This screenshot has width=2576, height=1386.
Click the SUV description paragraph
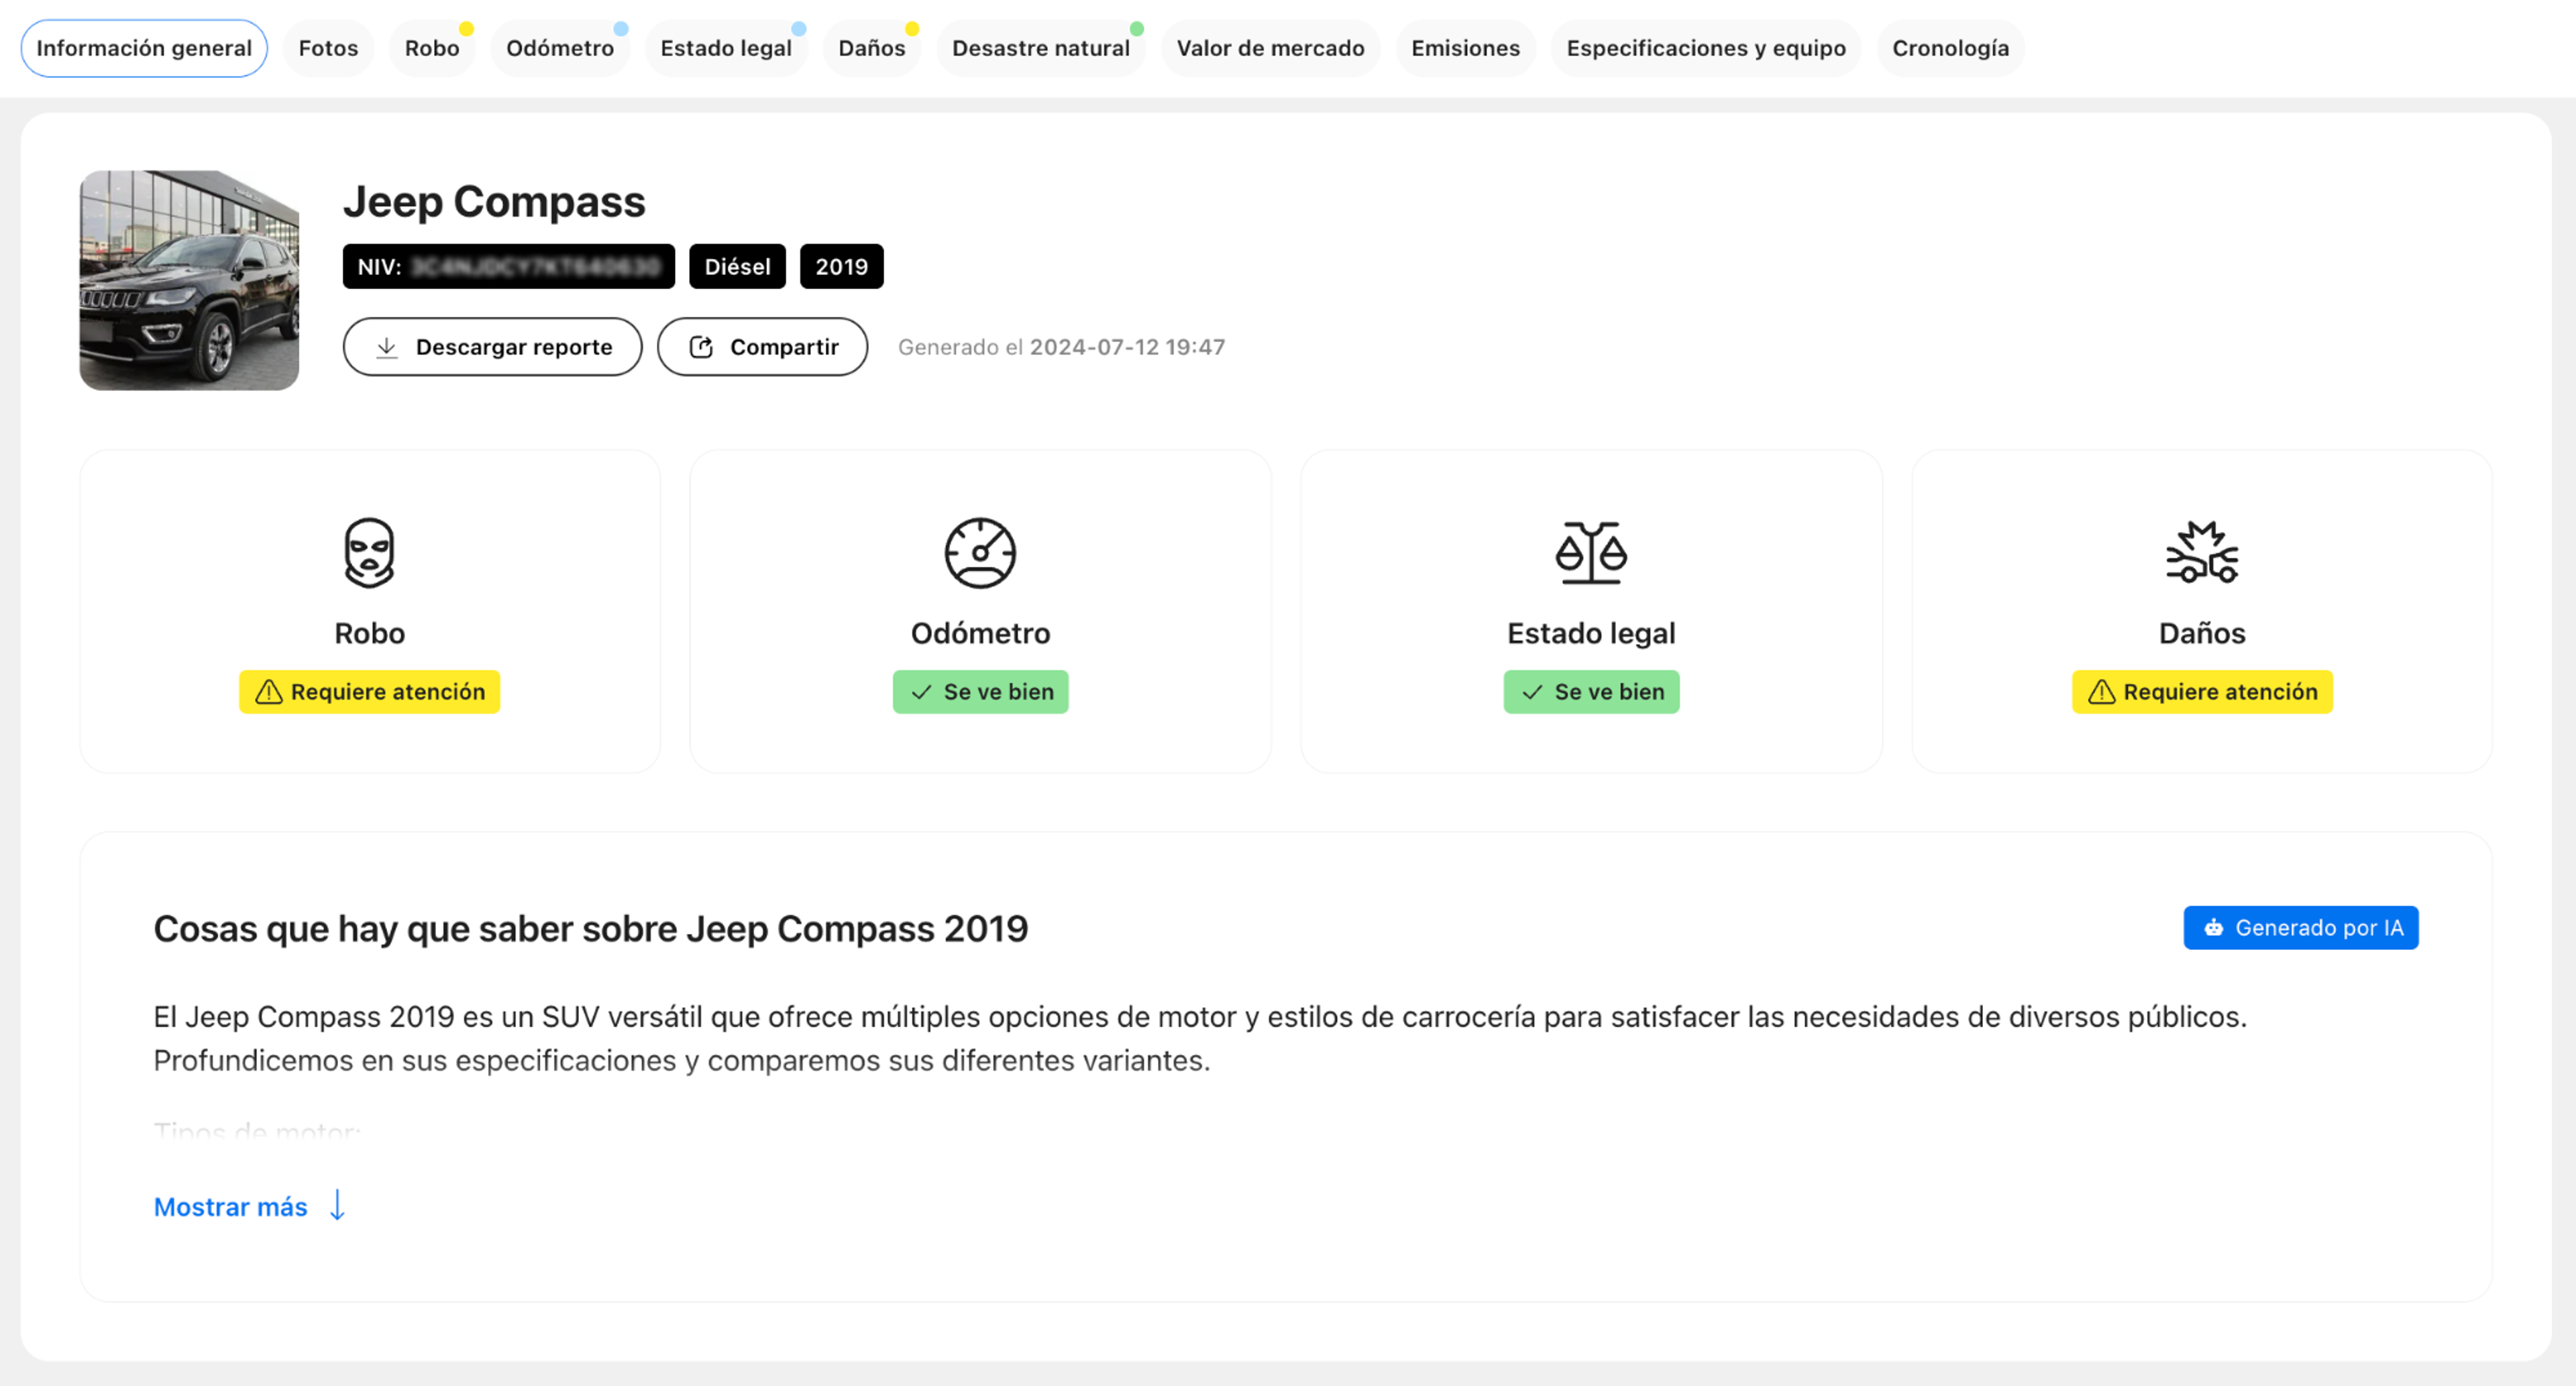pyautogui.click(x=1200, y=1038)
